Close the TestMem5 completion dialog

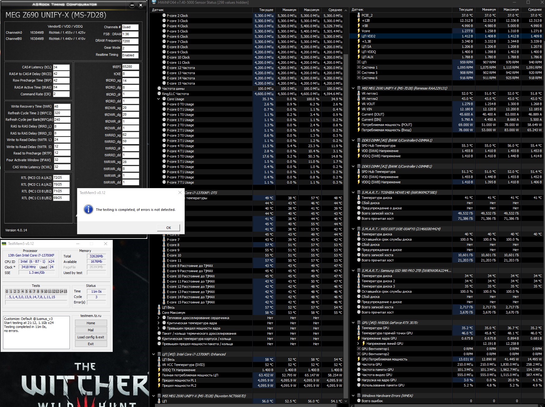point(180,192)
